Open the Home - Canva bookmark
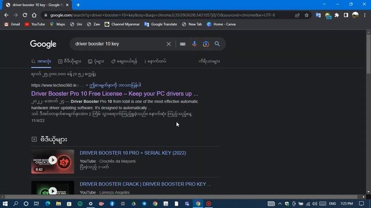 pyautogui.click(x=221, y=24)
